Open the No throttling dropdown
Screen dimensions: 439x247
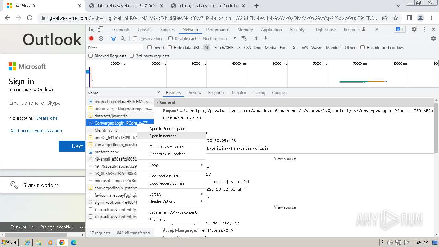pyautogui.click(x=219, y=39)
